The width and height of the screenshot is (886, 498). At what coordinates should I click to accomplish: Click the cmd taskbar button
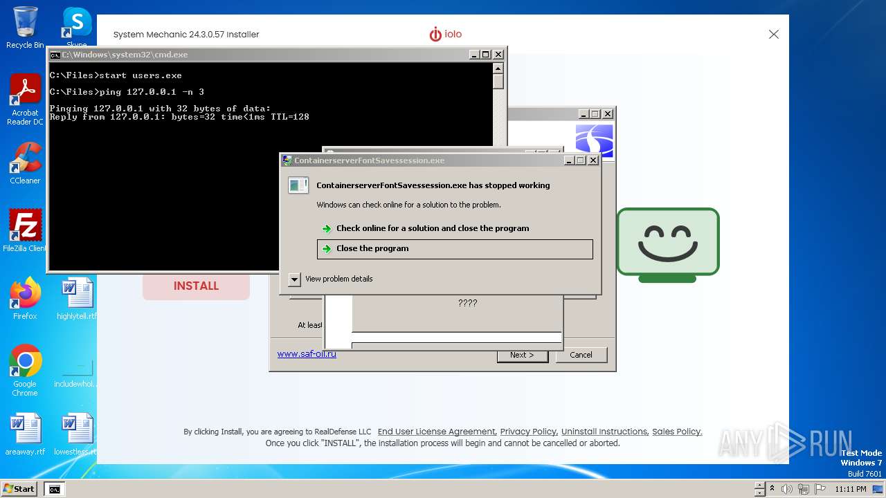tap(54, 489)
